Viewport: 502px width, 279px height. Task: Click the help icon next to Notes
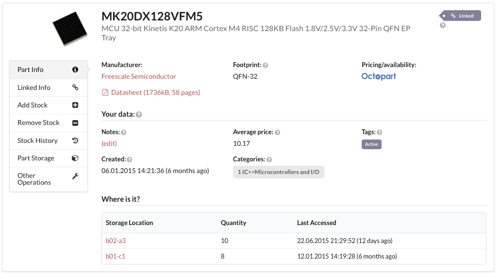tap(124, 132)
